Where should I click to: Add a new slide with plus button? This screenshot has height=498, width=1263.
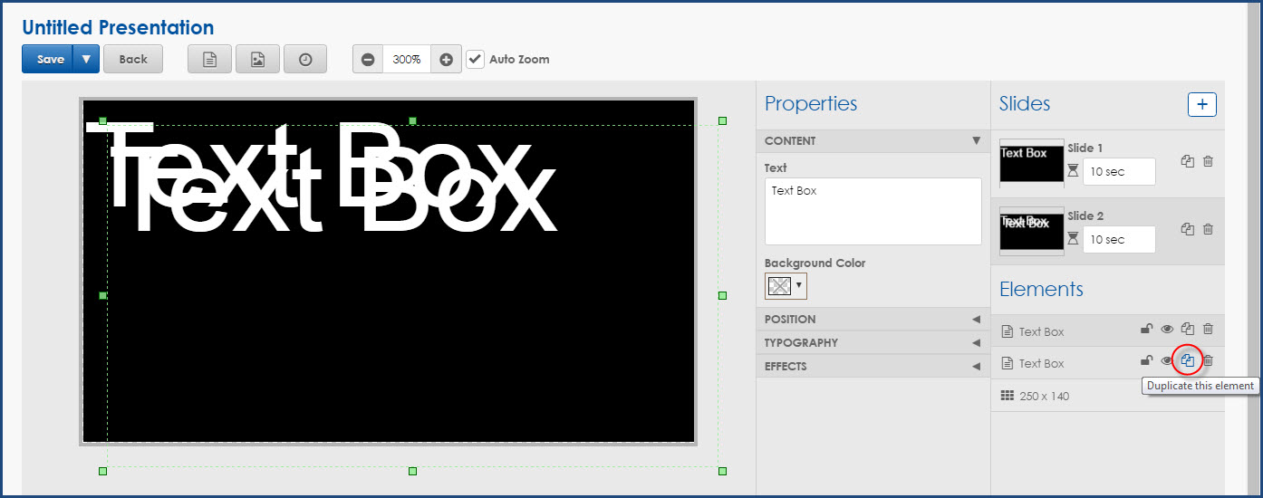click(1202, 104)
